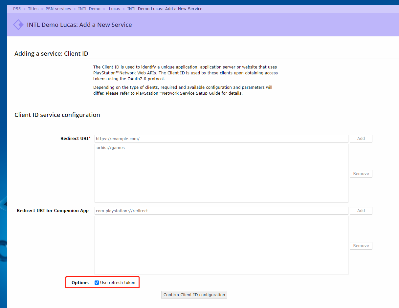Go to PS5 in the breadcrumb
Screen dimensions: 399x308
(17, 9)
